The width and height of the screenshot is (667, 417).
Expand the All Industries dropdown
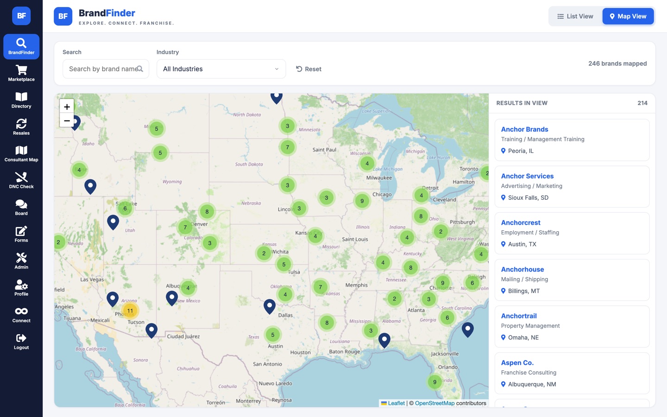pos(221,69)
